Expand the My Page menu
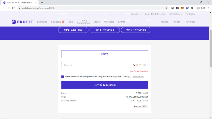The width and height of the screenshot is (212, 119). point(192,22)
